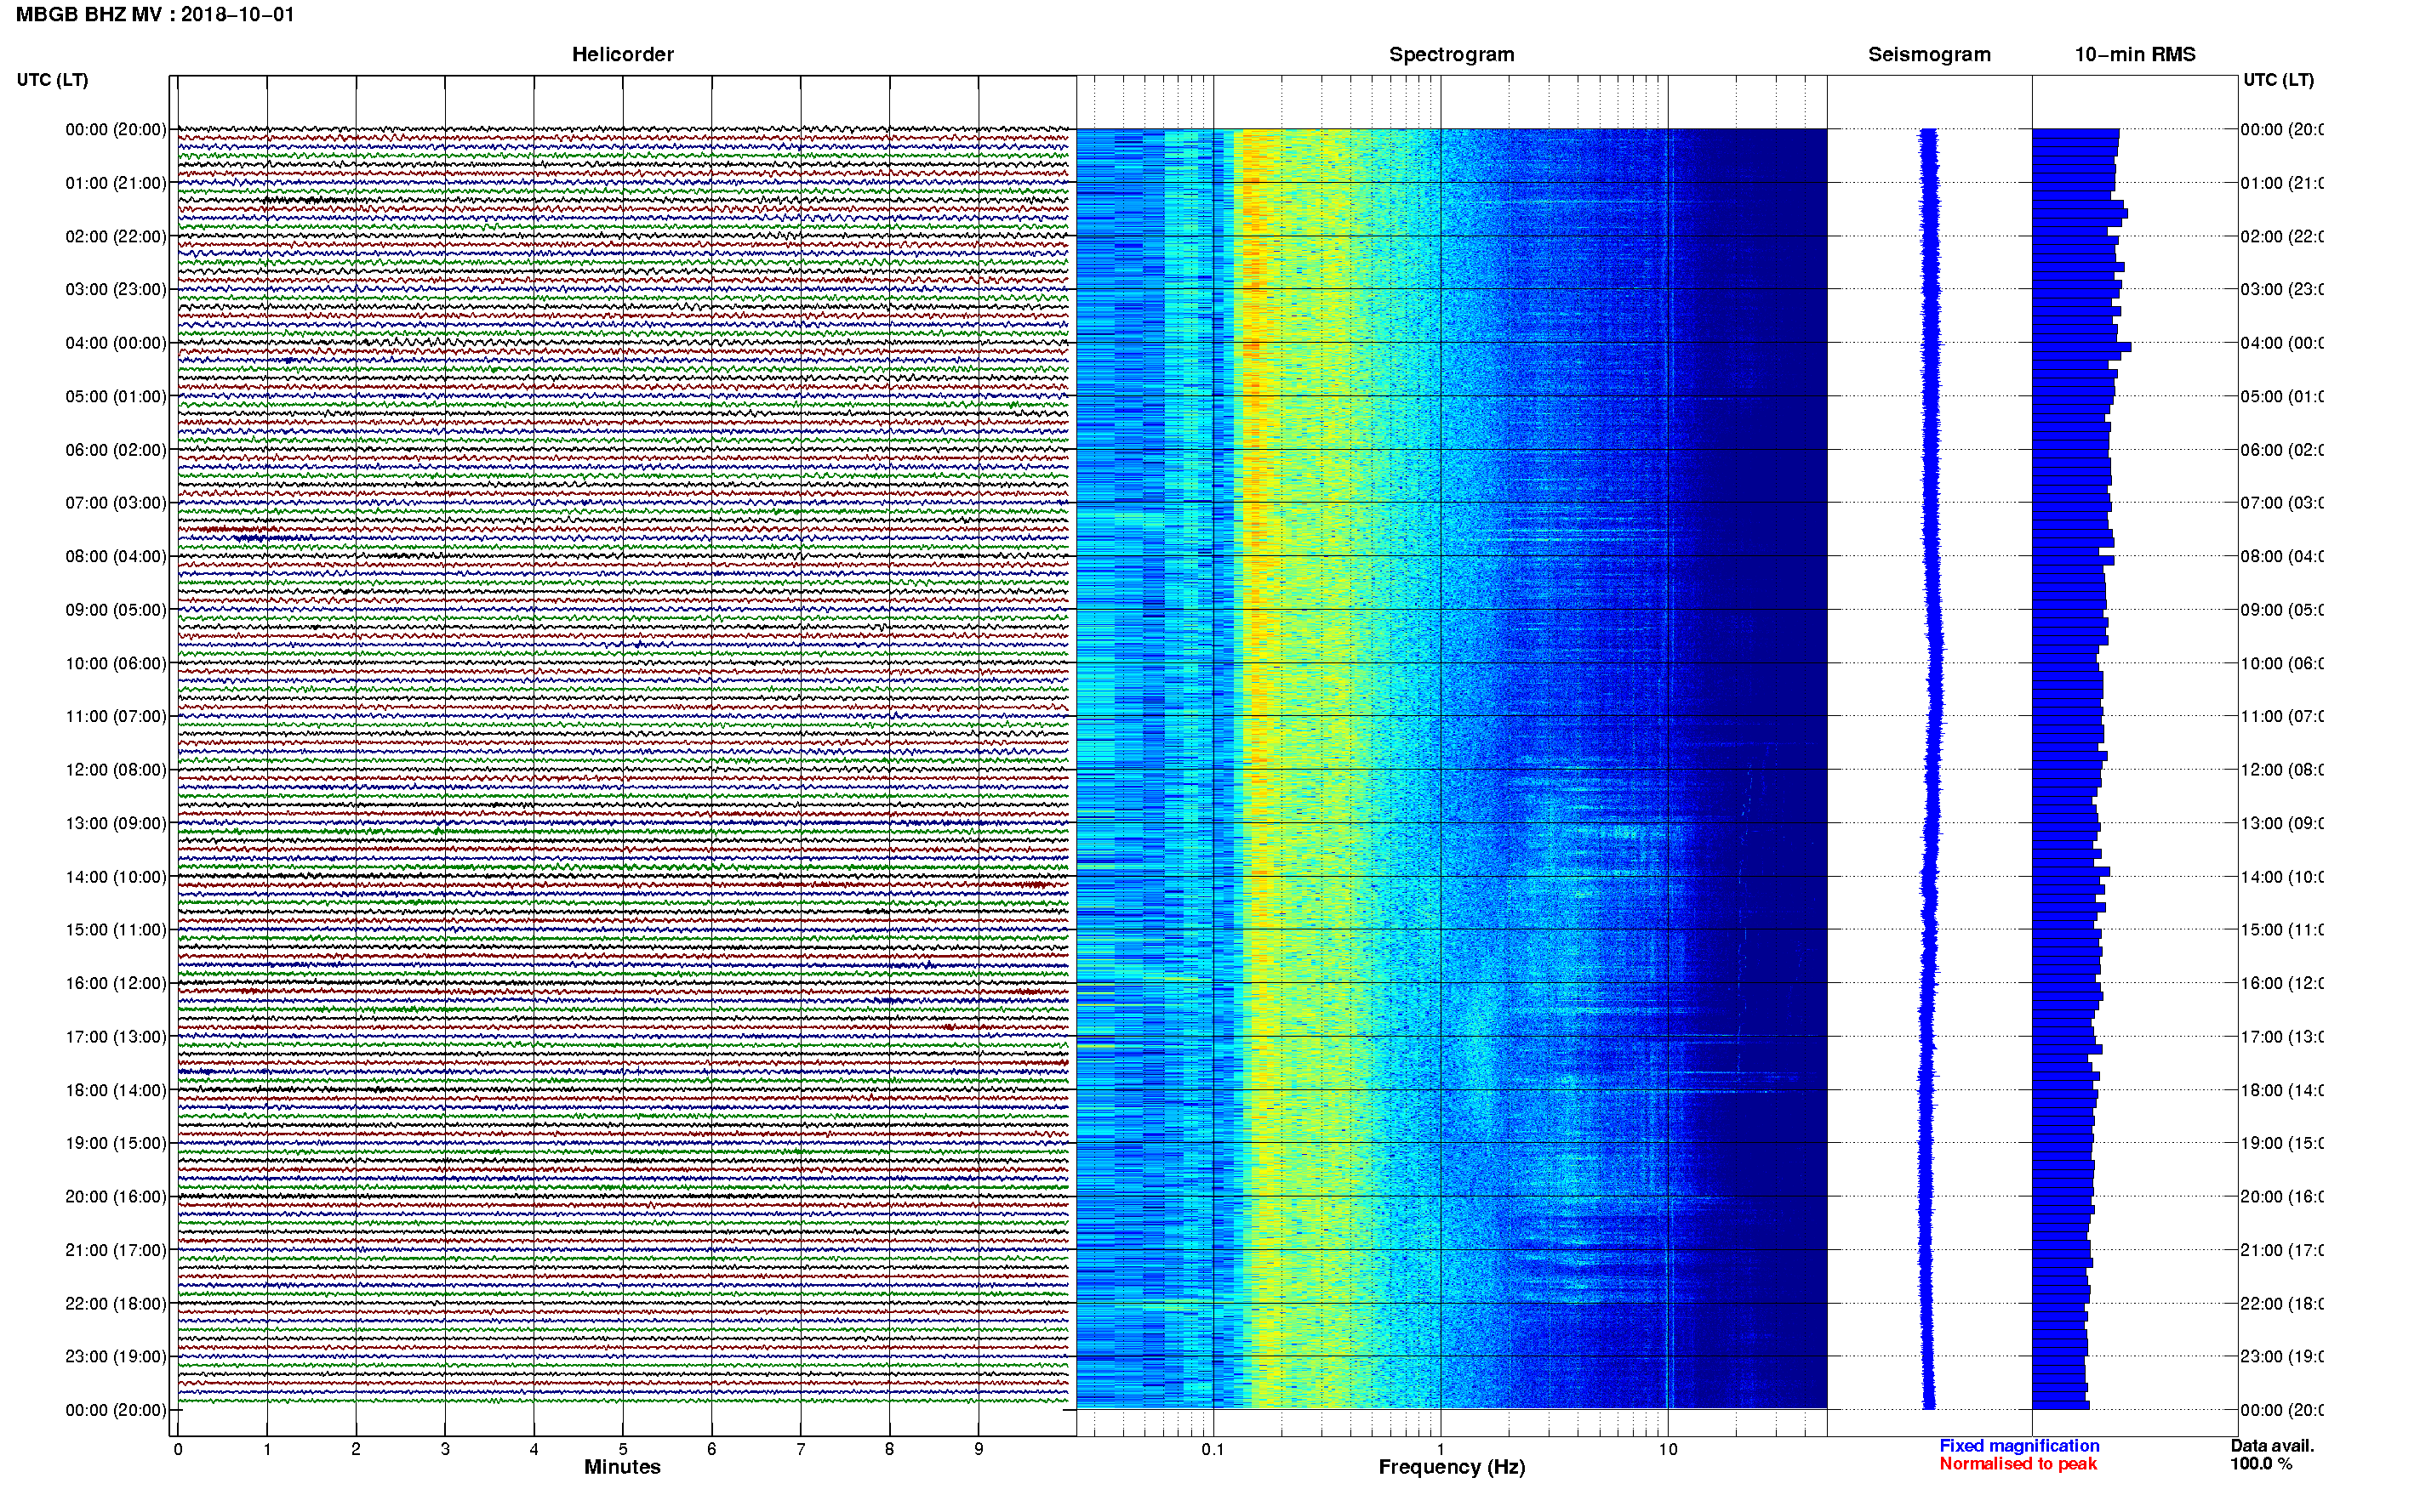This screenshot has height=1512, width=2420.
Task: Select the 'Helicorder' panel title
Action: point(622,54)
